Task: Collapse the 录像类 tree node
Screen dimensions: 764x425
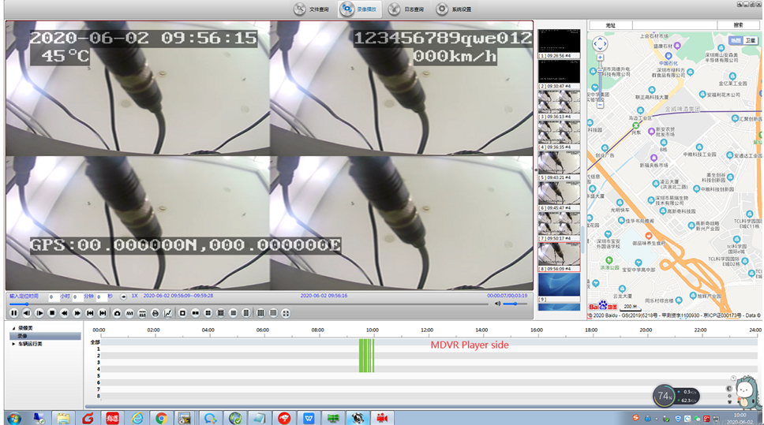Action: (13, 328)
